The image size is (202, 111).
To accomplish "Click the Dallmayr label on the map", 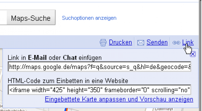I will [163, 109].
